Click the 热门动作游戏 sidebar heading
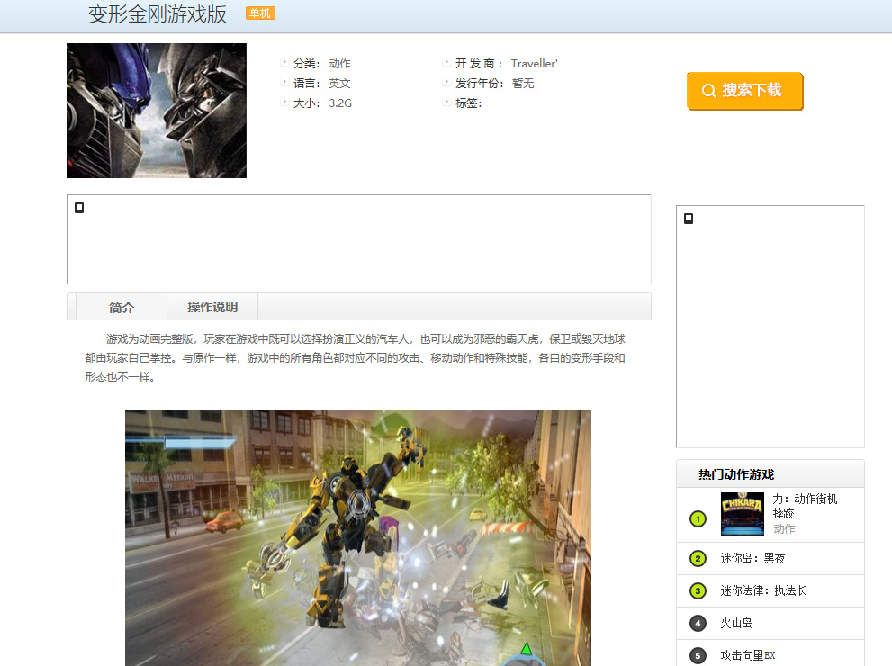892x666 pixels. click(x=736, y=474)
